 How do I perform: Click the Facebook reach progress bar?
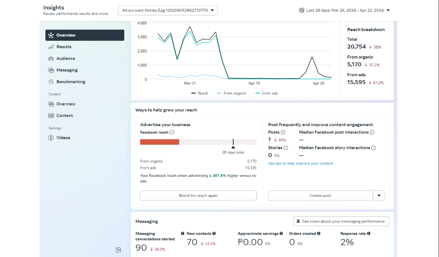tap(198, 142)
